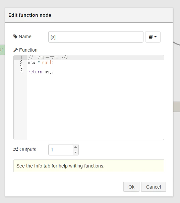
Task: Click the Outputs label text
Action: [x=28, y=149]
